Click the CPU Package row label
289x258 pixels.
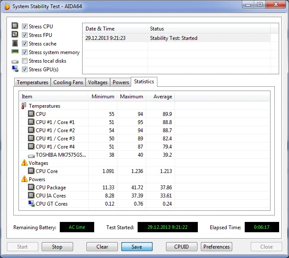(51, 187)
